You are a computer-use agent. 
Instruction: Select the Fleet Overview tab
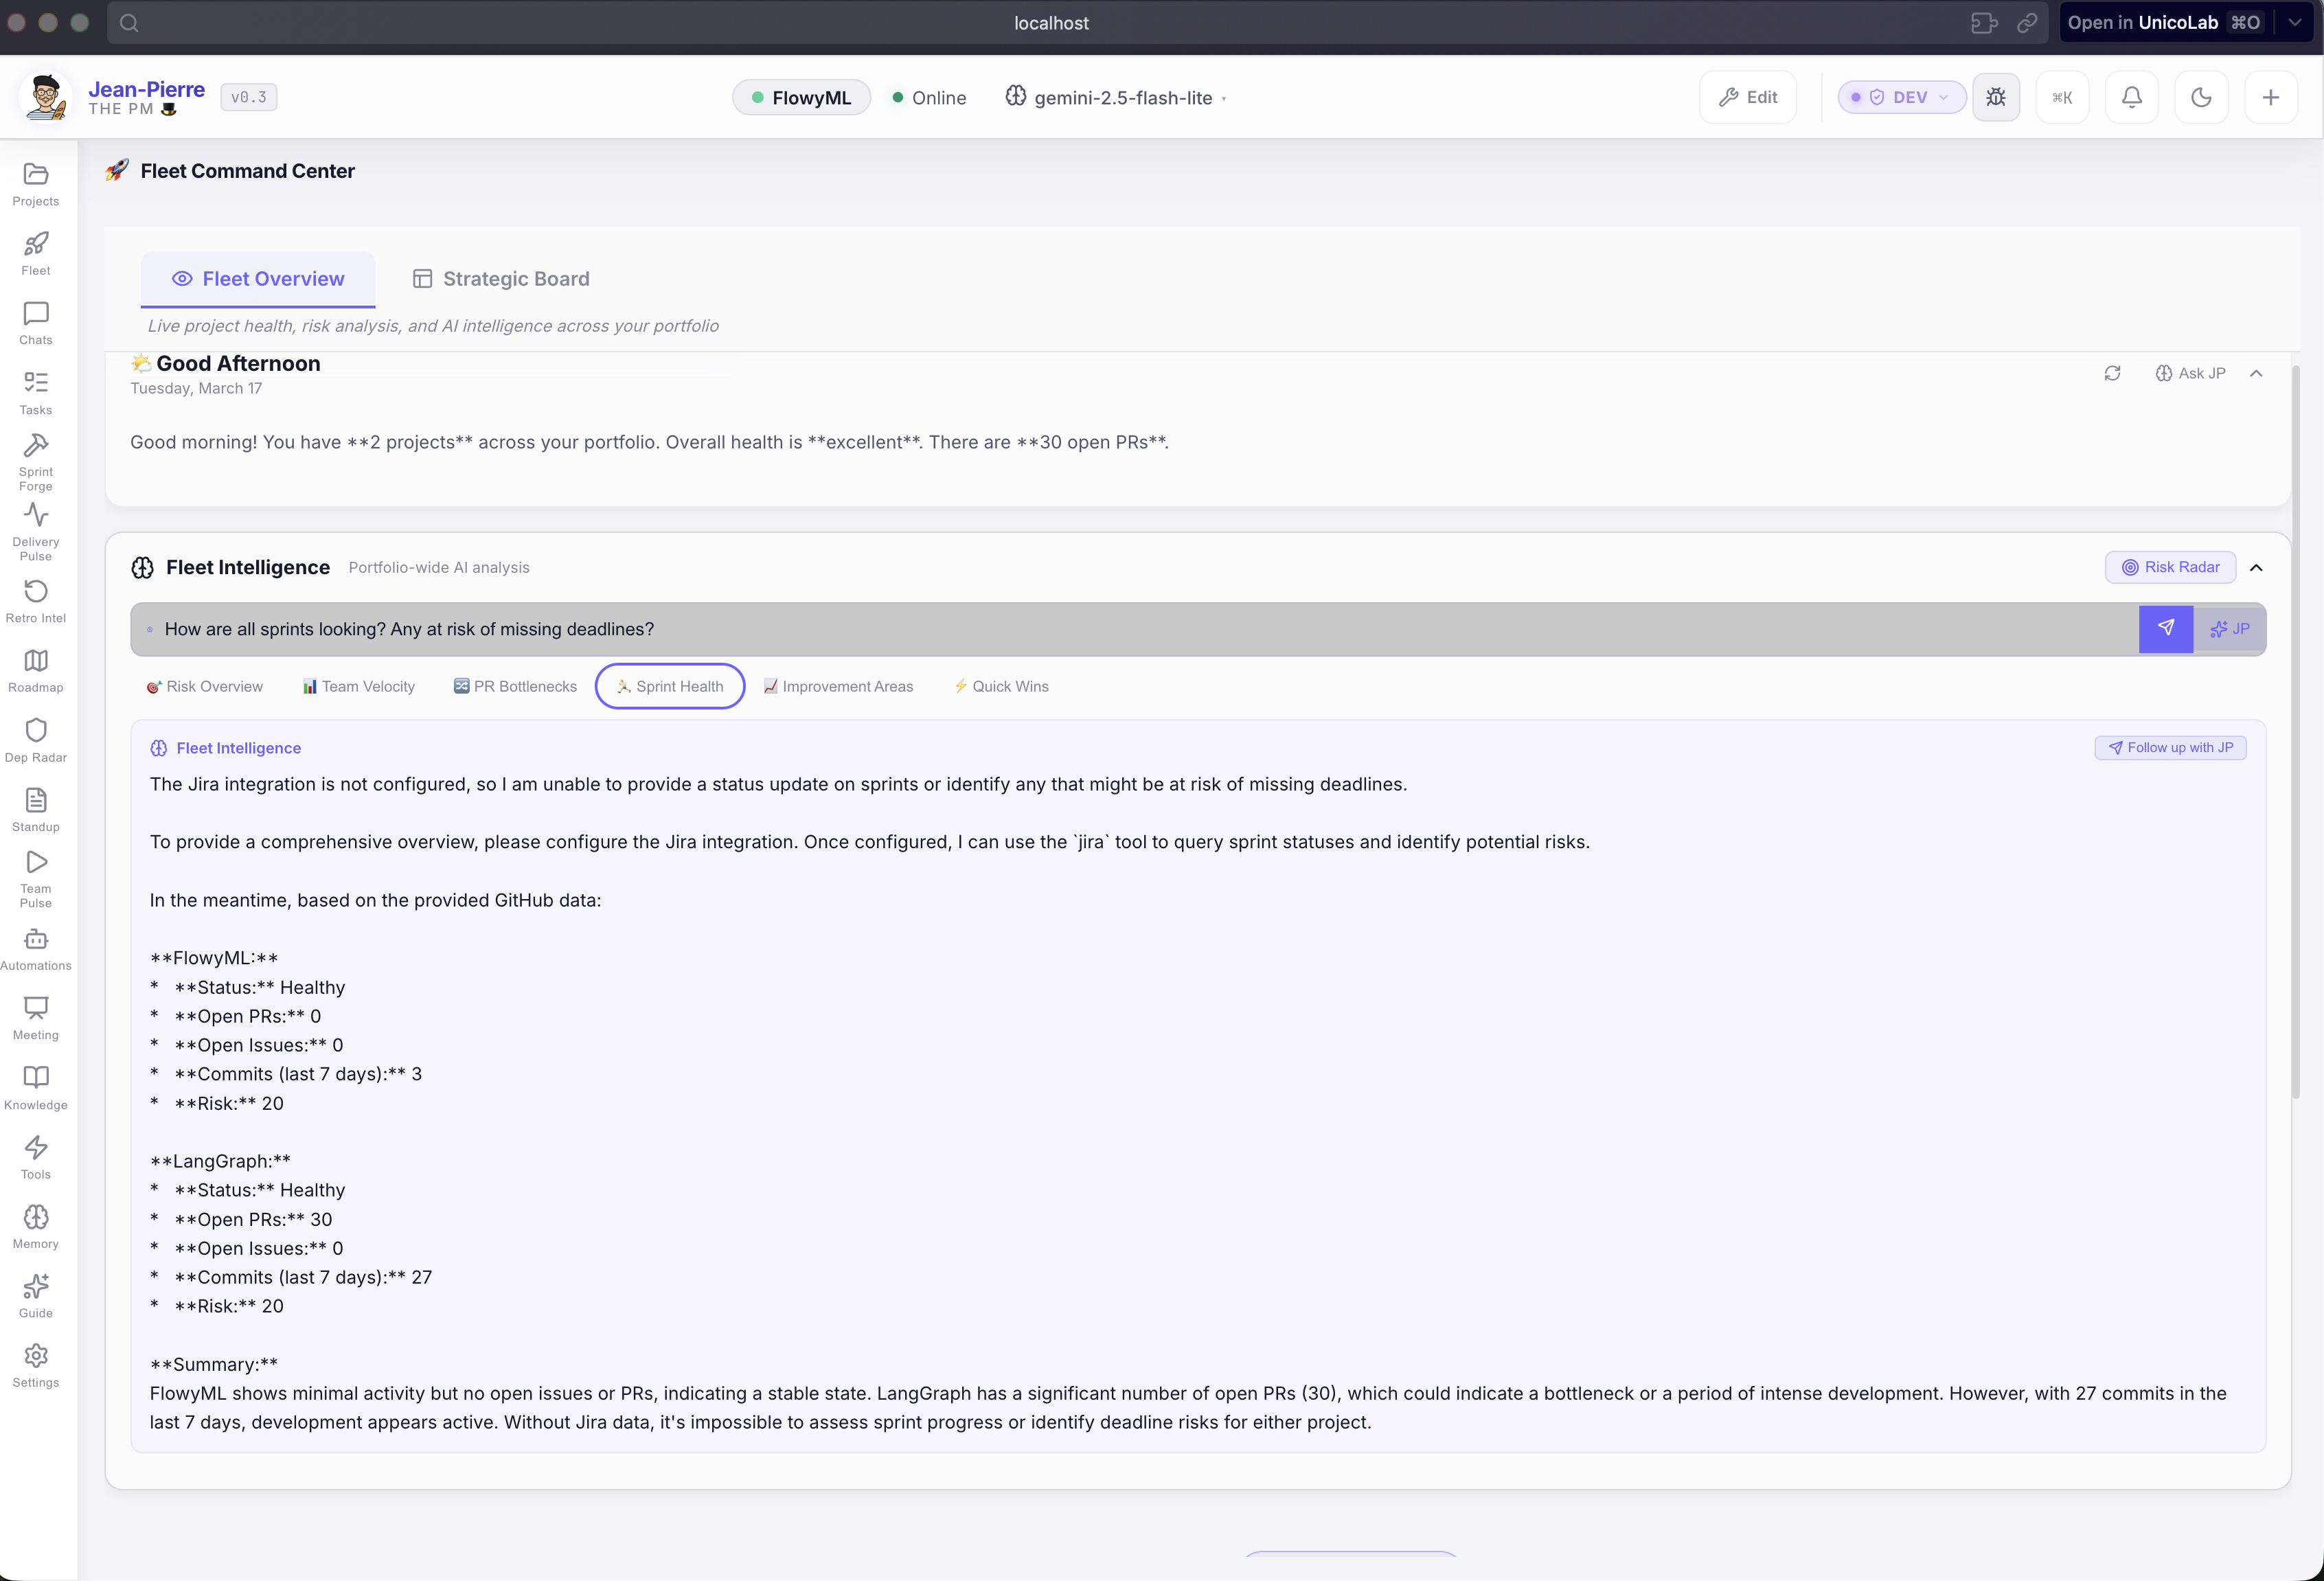[258, 279]
